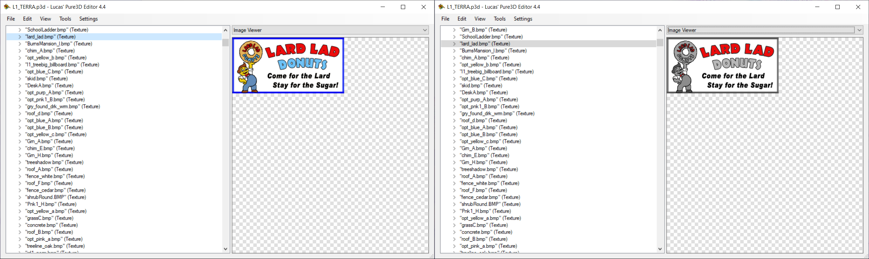This screenshot has width=869, height=259.
Task: Select "treeline_oak.bmp" texture in left window
Action: pyautogui.click(x=55, y=246)
